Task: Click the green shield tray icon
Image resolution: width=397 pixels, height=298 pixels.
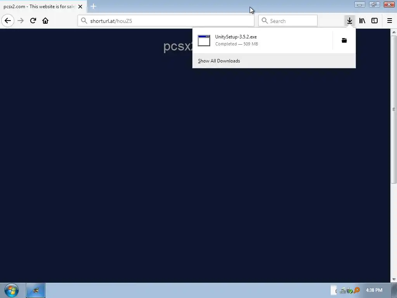Action: pos(350,290)
